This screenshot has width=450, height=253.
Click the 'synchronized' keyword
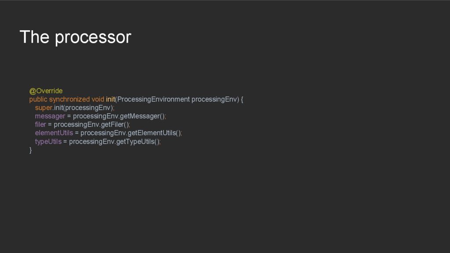tap(69, 99)
